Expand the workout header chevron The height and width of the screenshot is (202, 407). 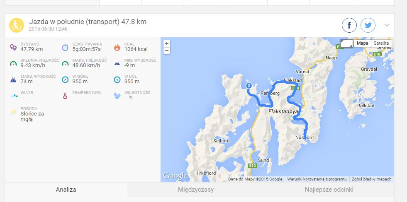387,25
